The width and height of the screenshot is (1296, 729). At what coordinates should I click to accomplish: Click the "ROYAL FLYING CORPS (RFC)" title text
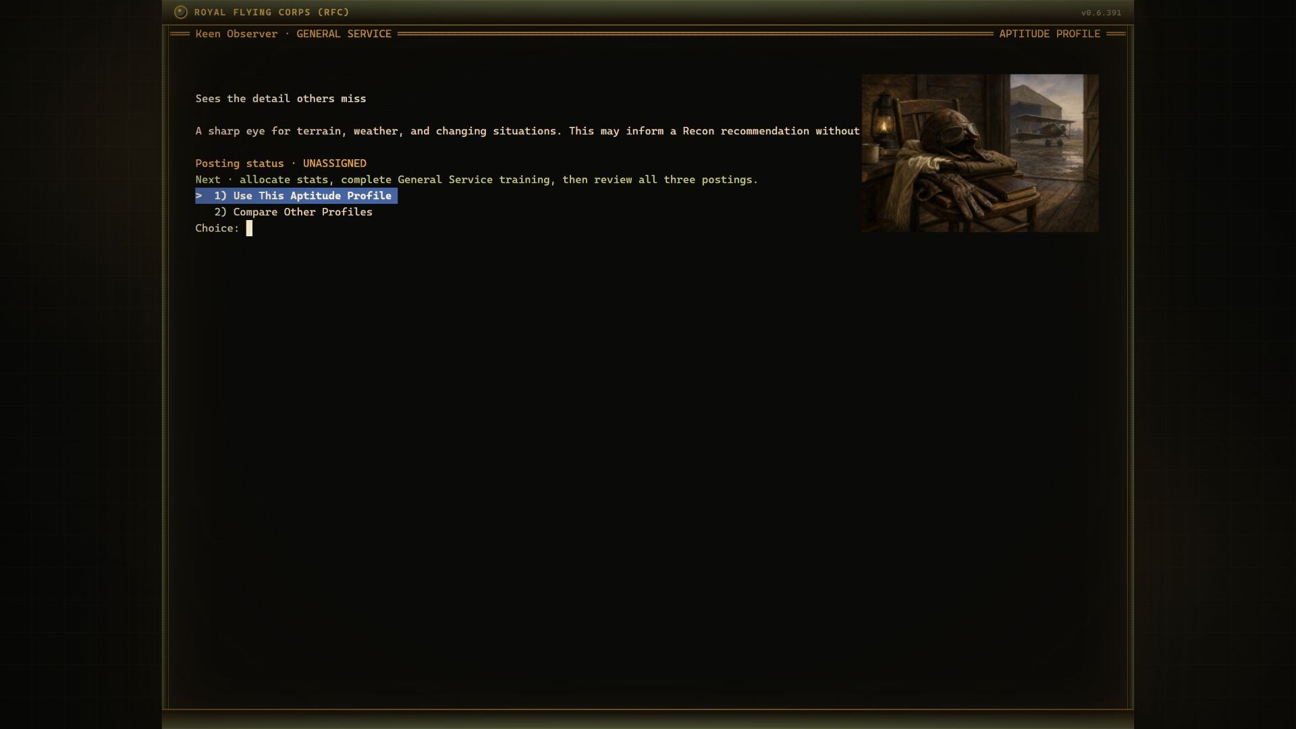tap(272, 12)
